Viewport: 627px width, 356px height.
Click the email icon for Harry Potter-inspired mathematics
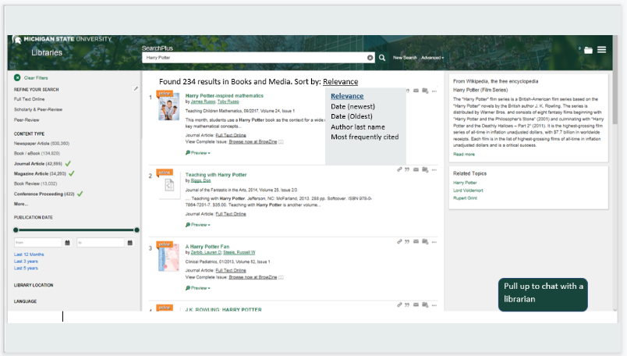[x=416, y=91]
